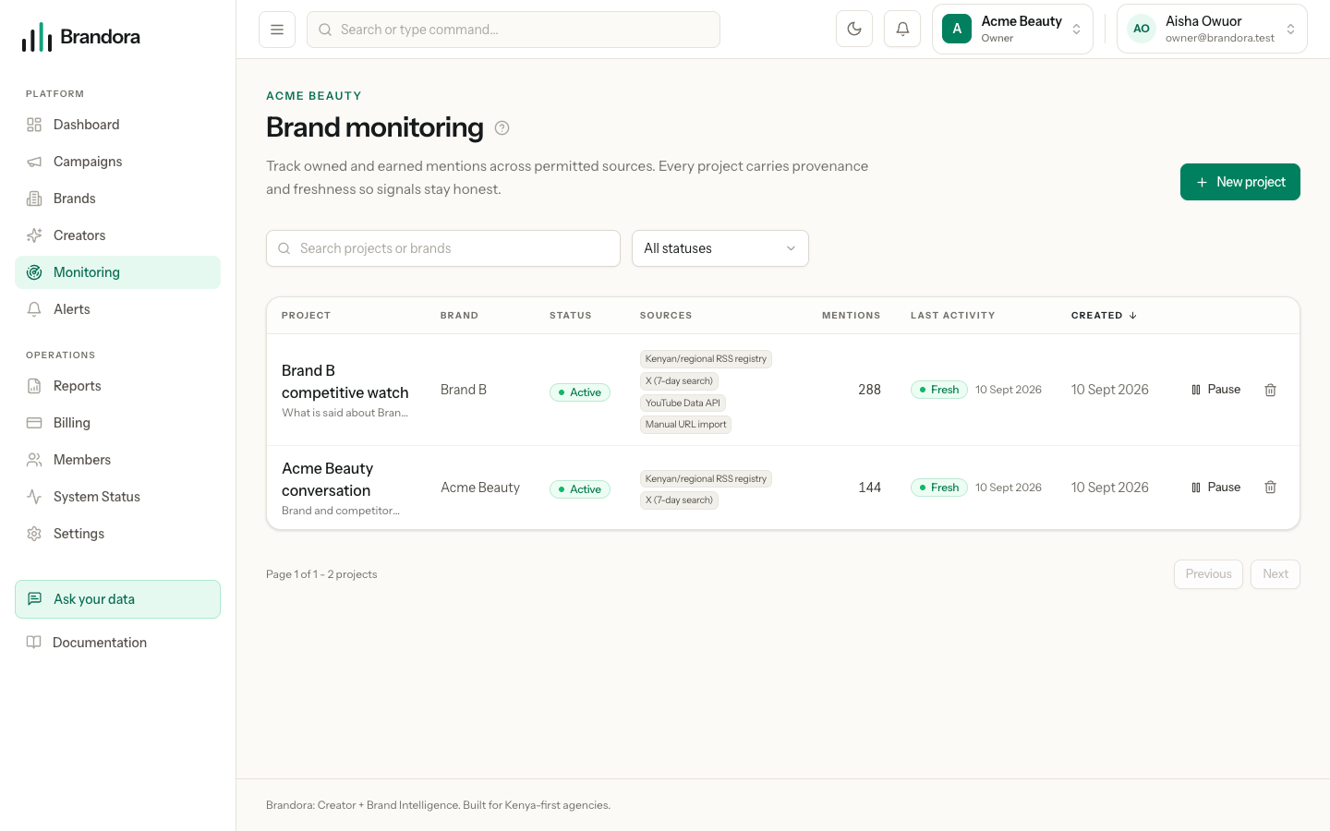Click the help icon beside Brand monitoring

click(x=502, y=128)
